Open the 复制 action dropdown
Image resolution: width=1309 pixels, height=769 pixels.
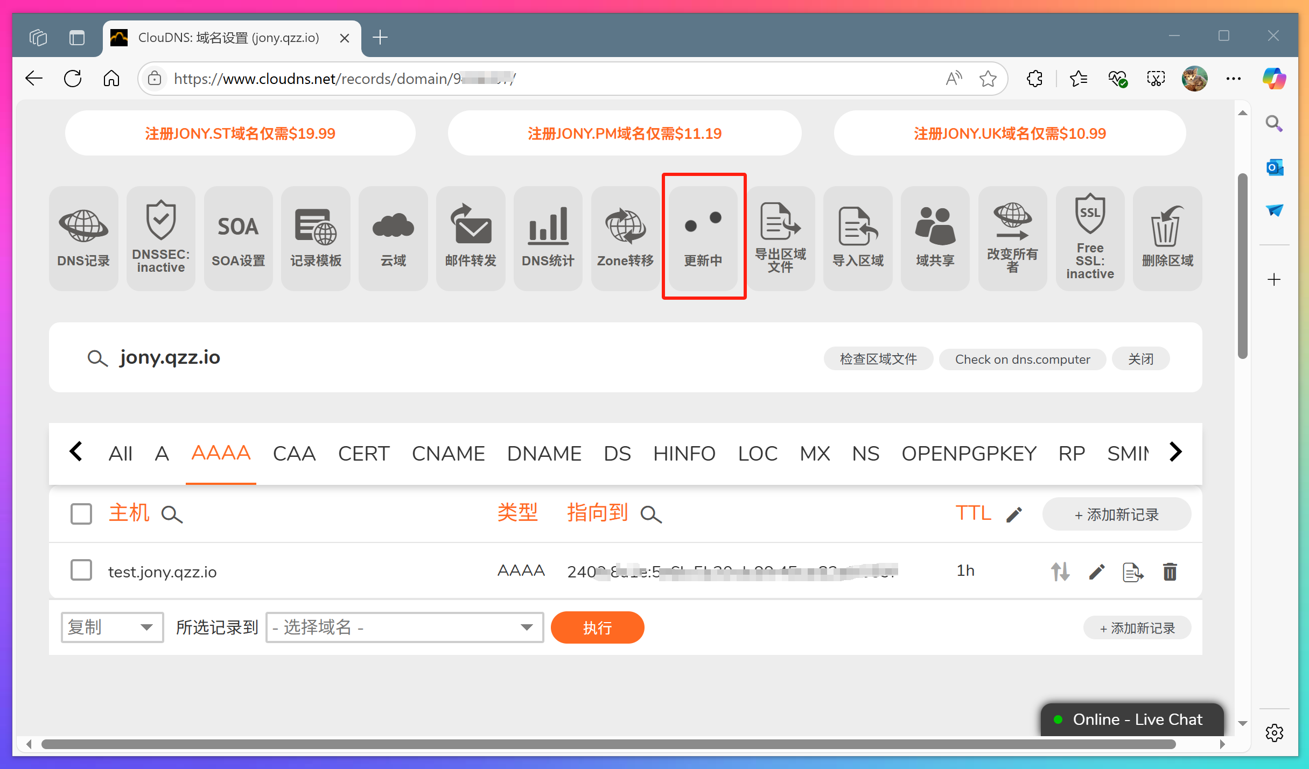111,627
